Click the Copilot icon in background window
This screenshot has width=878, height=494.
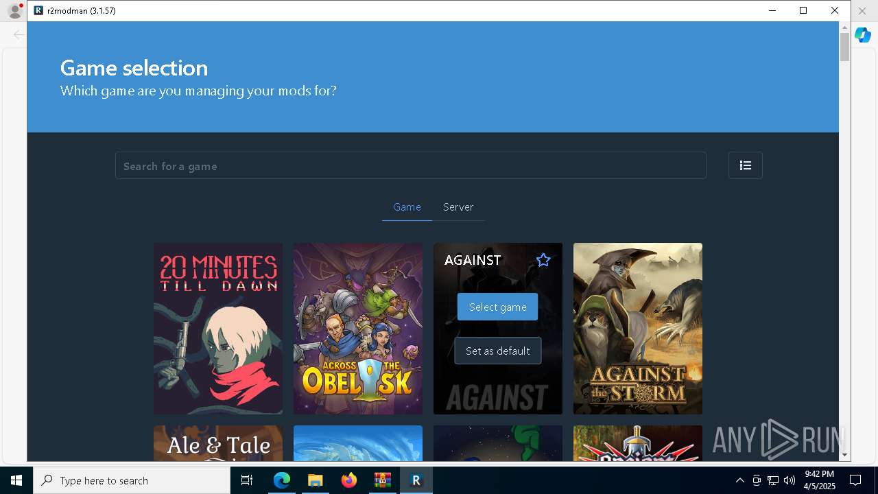point(863,35)
